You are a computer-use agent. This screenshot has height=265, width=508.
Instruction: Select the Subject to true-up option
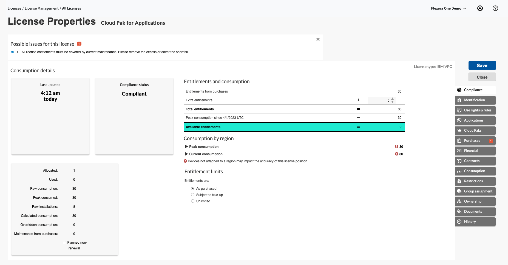click(193, 195)
